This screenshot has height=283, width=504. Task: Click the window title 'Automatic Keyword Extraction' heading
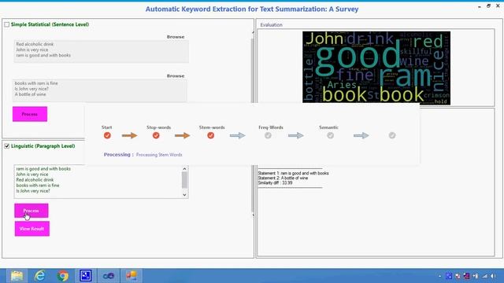[252, 9]
